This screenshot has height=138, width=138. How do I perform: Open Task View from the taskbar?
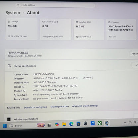49,125
